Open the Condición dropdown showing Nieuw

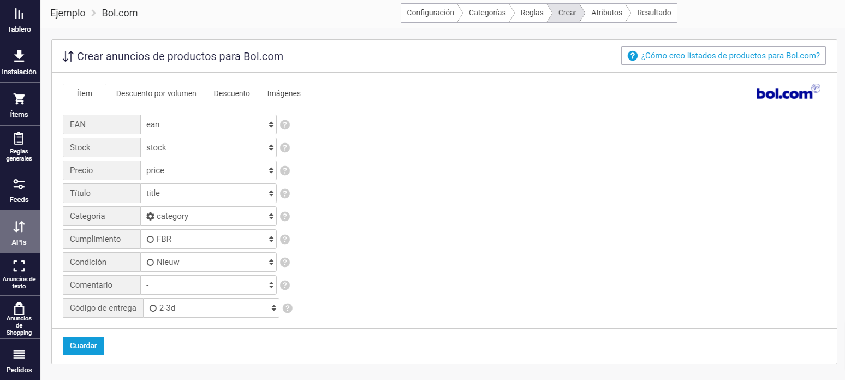(209, 262)
